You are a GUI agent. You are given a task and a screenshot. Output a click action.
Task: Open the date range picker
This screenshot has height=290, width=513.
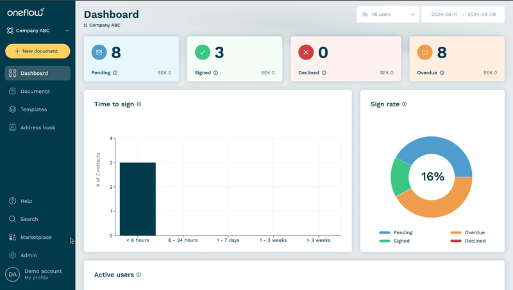coord(463,14)
